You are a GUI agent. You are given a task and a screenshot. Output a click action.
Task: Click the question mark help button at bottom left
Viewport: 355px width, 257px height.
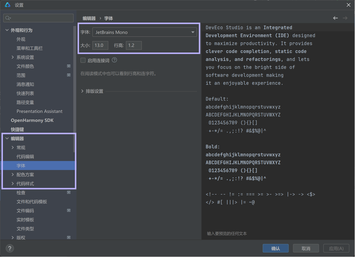[10, 248]
